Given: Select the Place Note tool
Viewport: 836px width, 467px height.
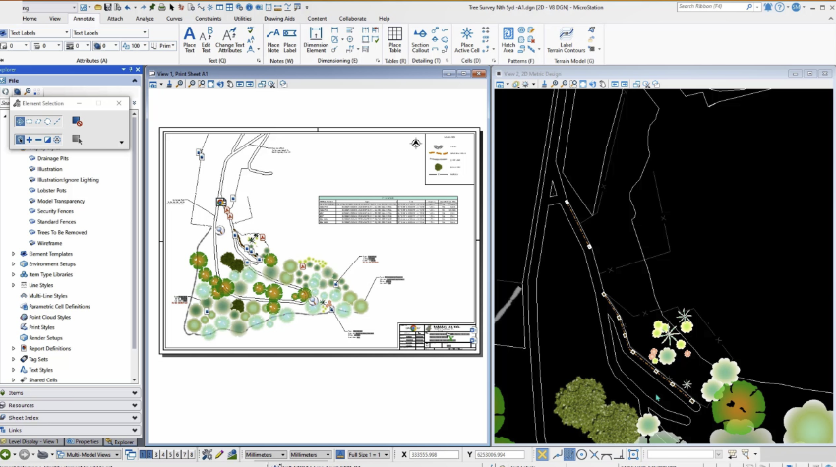Looking at the screenshot, I should tap(273, 40).
